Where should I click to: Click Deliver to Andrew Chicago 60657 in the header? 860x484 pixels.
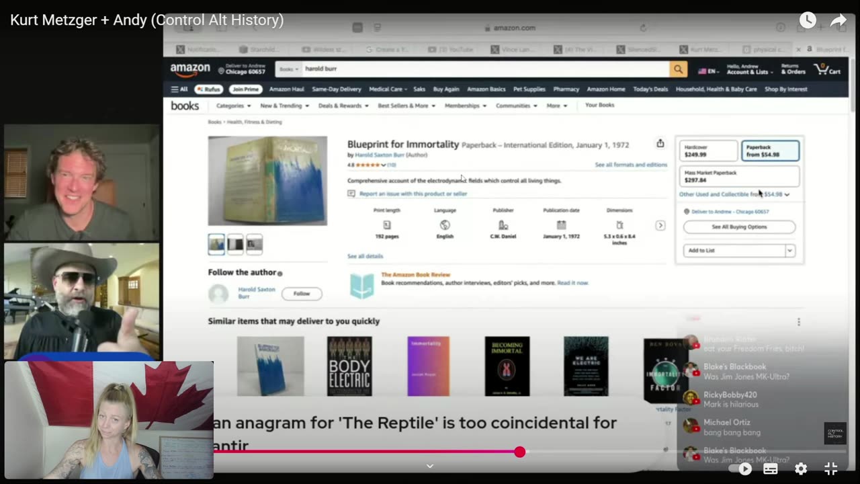pyautogui.click(x=242, y=69)
